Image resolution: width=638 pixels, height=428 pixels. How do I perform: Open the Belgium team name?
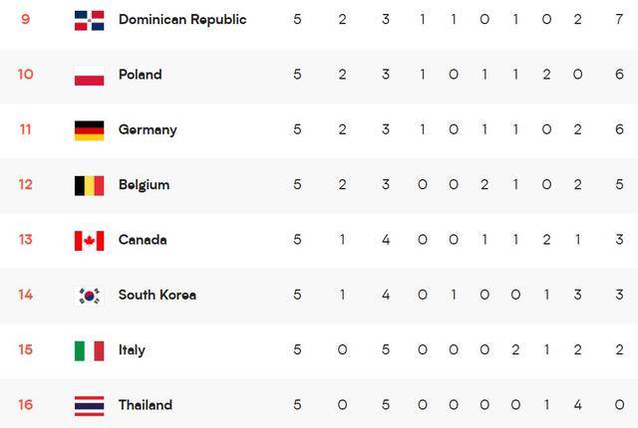tap(144, 185)
